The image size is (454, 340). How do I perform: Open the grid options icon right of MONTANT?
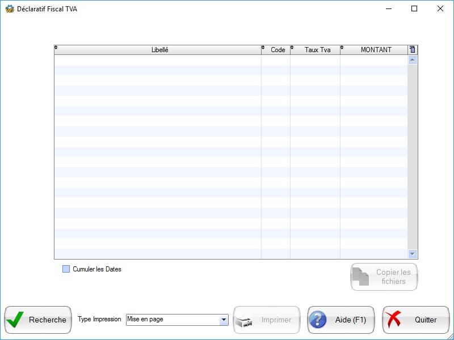tap(413, 50)
